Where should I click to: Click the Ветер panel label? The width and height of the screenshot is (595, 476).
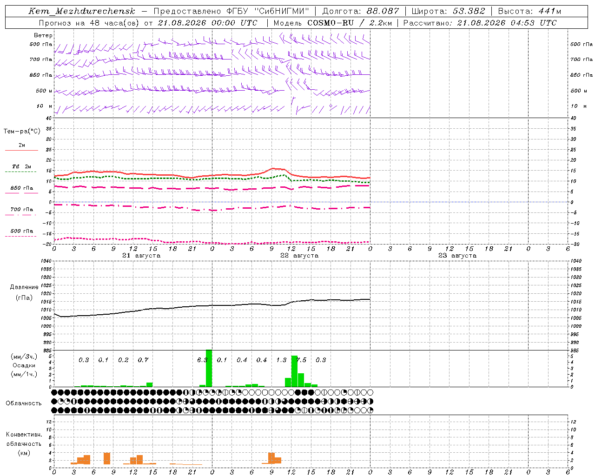click(43, 35)
